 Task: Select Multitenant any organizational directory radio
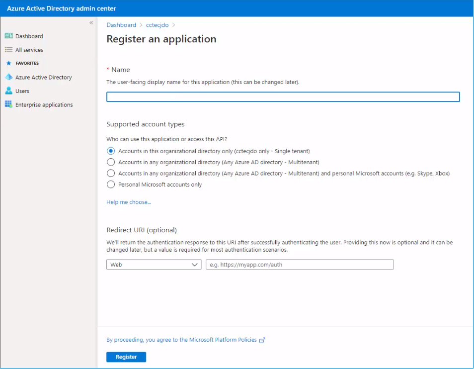[x=111, y=162]
